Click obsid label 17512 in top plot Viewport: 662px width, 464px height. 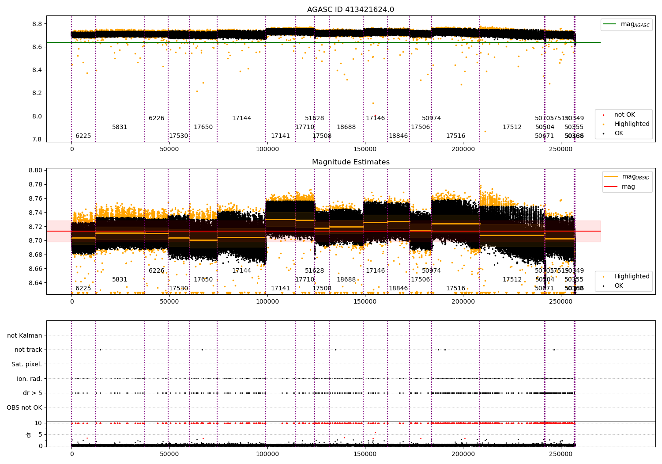coord(512,127)
